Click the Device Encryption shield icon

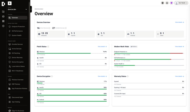coord(10,62)
